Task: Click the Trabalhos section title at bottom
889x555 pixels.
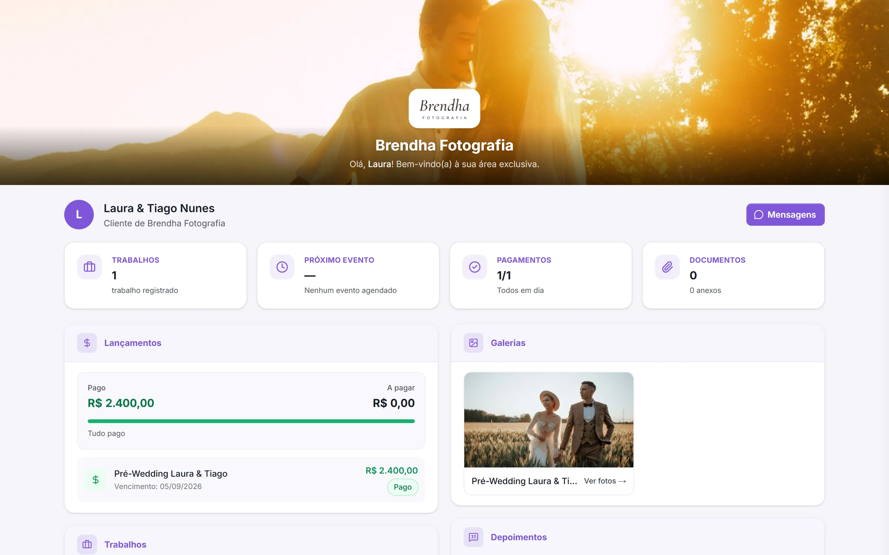Action: (125, 544)
